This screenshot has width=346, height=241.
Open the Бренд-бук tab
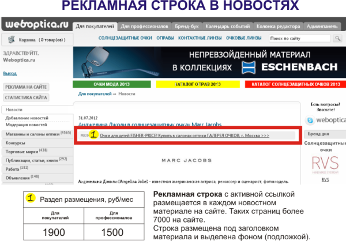187,27
